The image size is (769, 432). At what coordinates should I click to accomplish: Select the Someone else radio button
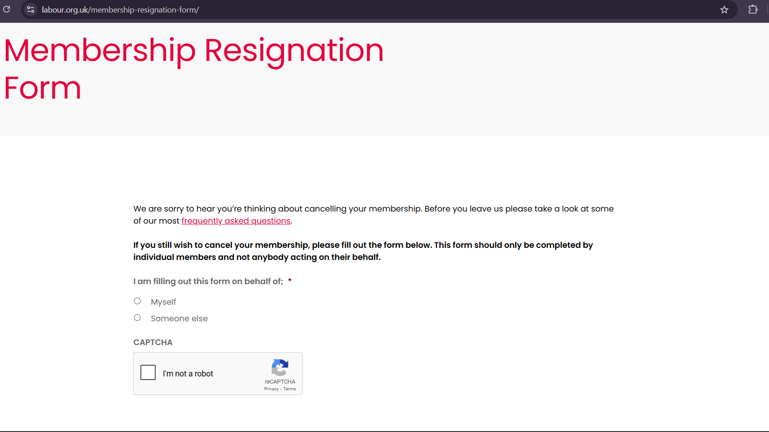[x=137, y=318]
